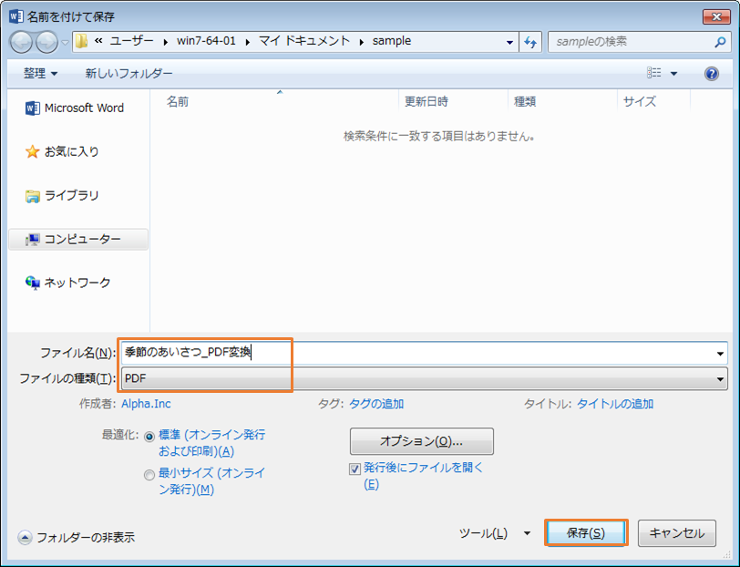This screenshot has width=740, height=567.
Task: Click the change view icon
Action: [x=654, y=73]
